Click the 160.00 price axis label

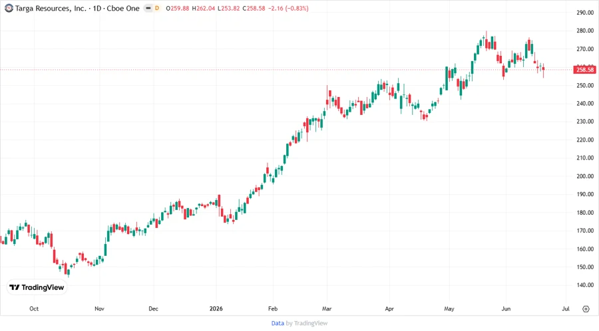[585, 249]
